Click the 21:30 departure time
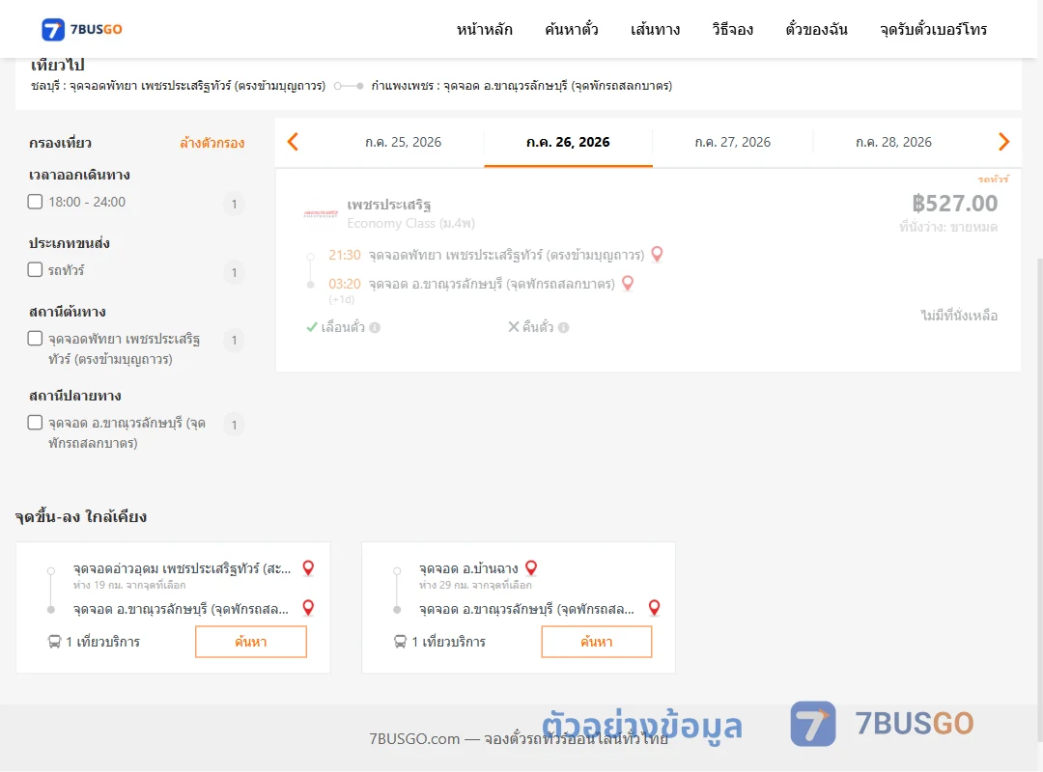 345,255
